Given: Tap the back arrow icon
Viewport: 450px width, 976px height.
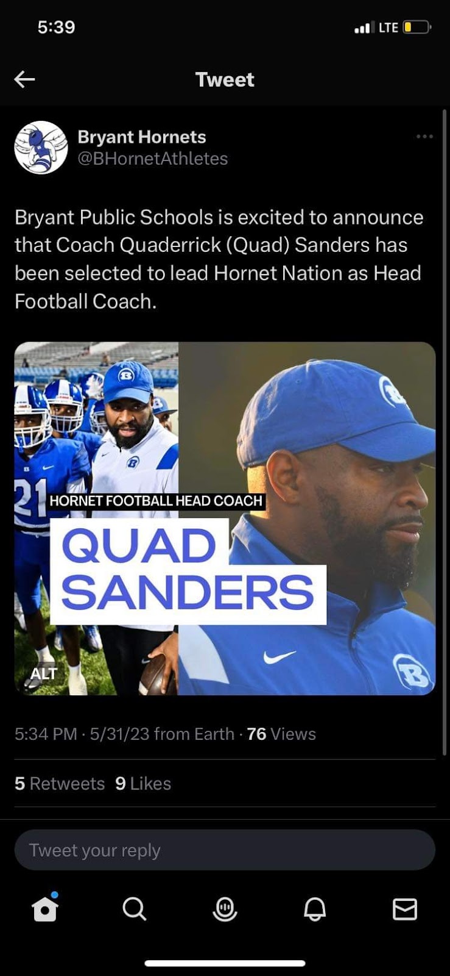Looking at the screenshot, I should 24,79.
